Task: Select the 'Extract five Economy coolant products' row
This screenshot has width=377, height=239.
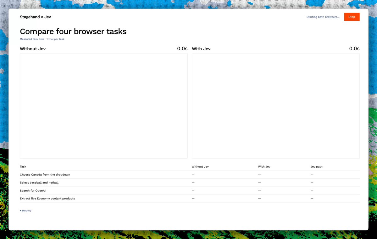Action: tap(190, 198)
